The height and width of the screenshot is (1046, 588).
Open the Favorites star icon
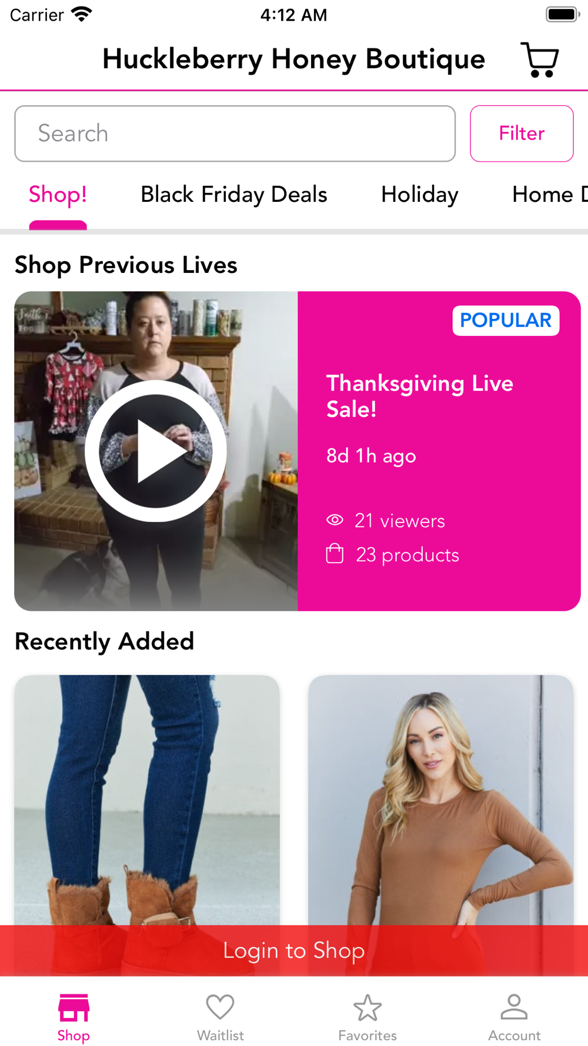pyautogui.click(x=367, y=1007)
